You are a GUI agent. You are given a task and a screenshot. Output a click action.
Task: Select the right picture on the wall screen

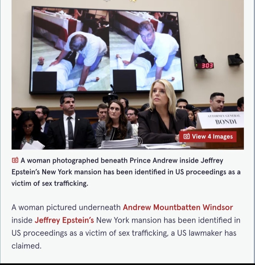pos(146,51)
